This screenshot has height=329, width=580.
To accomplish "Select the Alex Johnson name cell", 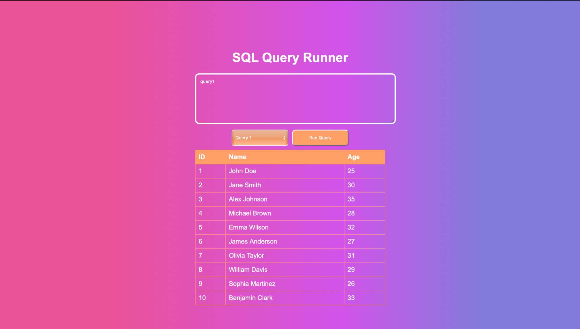I will pyautogui.click(x=285, y=199).
